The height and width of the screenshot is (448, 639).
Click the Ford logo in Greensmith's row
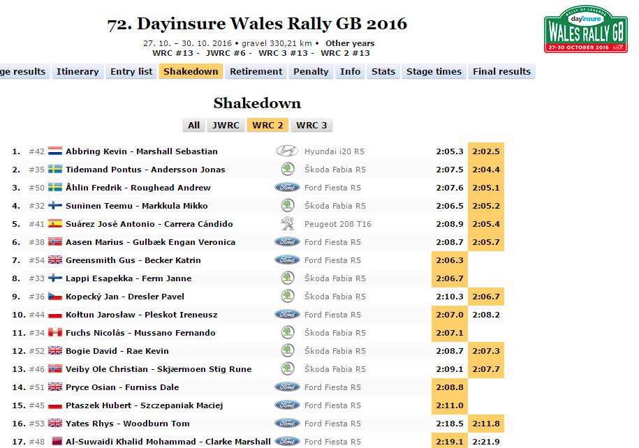tap(287, 260)
